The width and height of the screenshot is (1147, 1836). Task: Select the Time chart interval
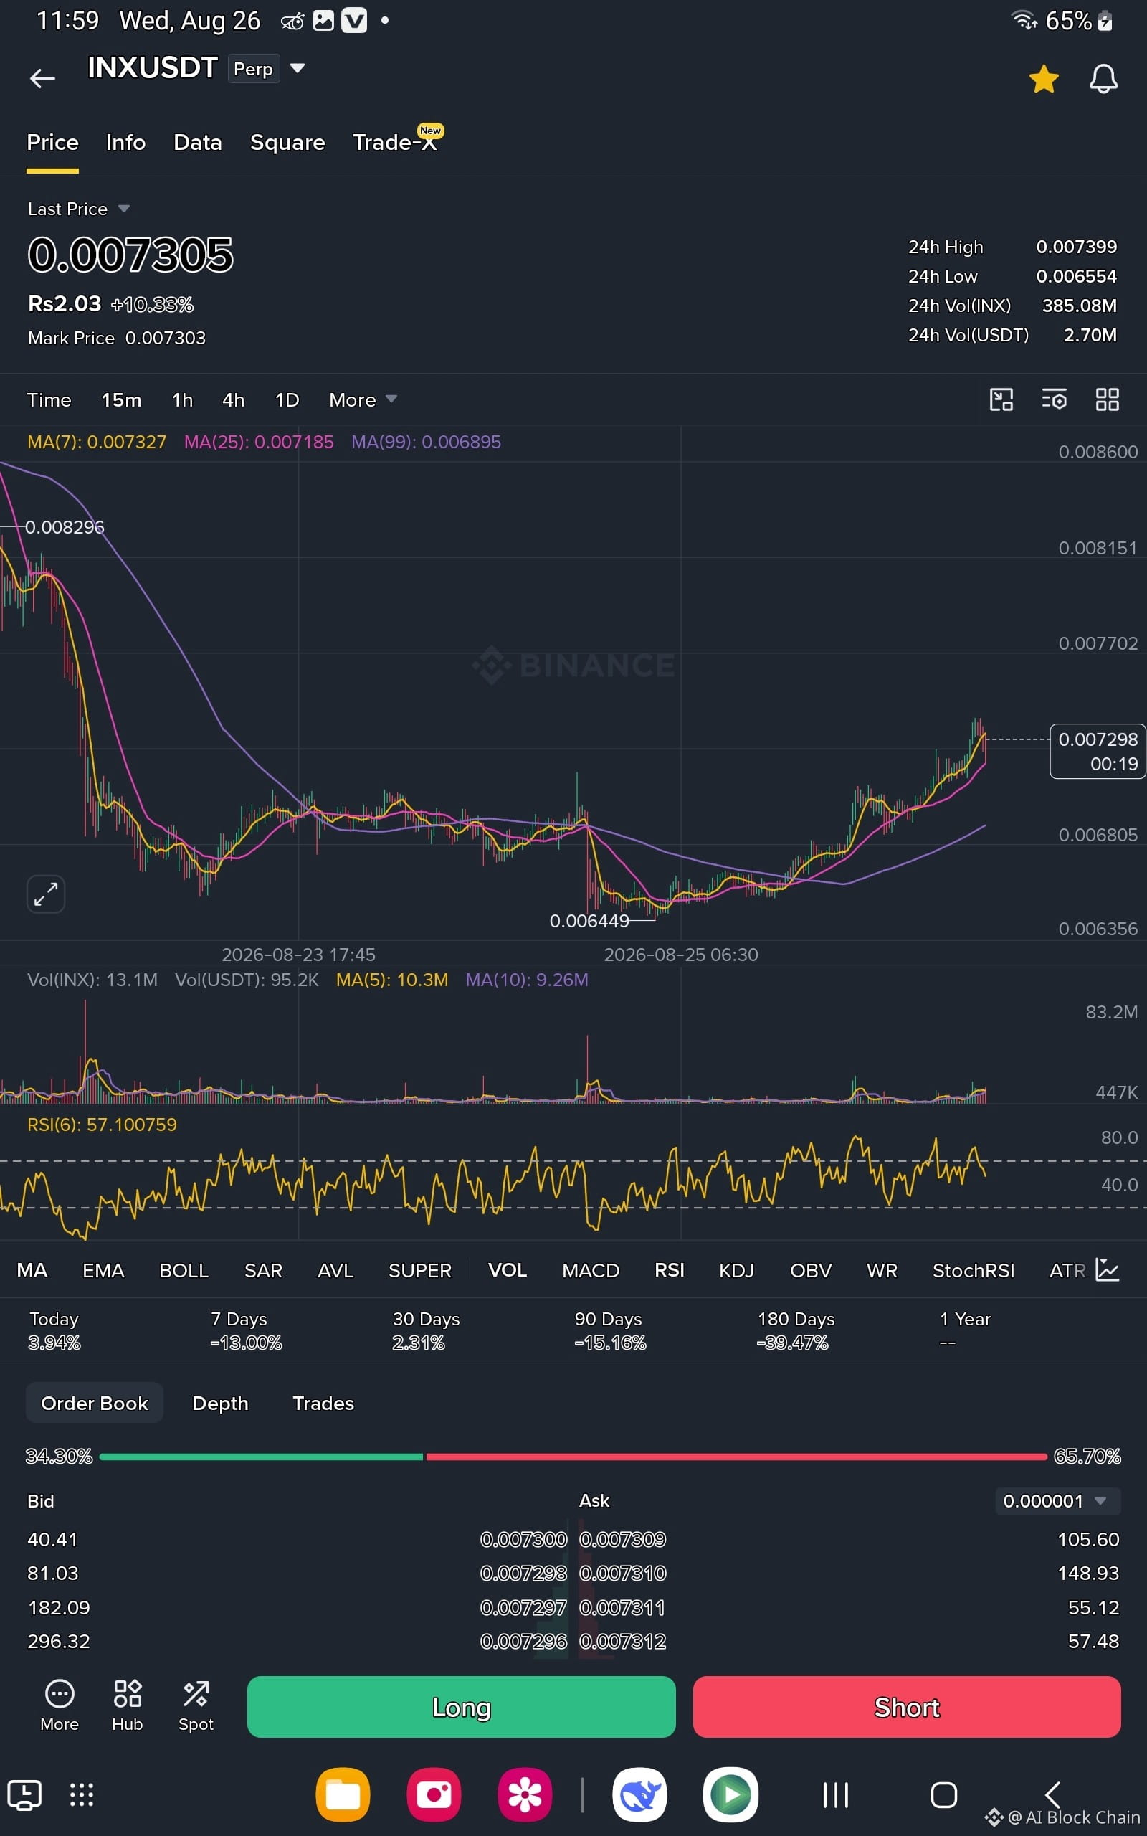(x=49, y=399)
